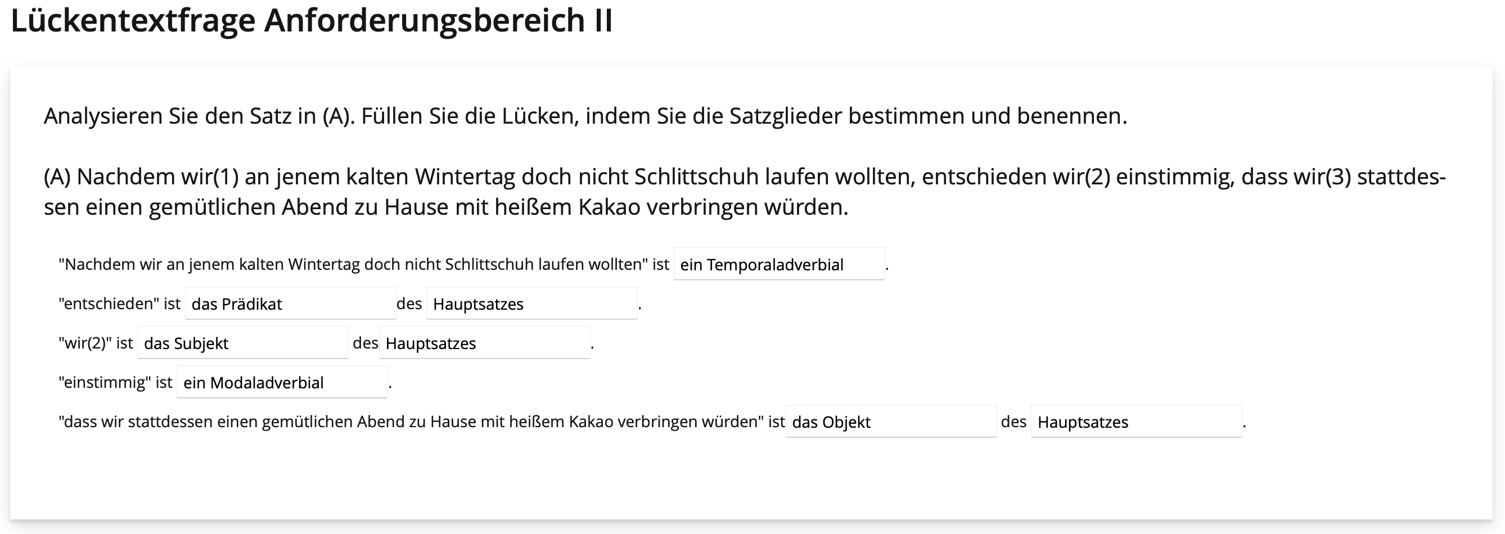Click the quoted "dass wir stattdessen" row label
Image resolution: width=1505 pixels, height=534 pixels.
[421, 422]
